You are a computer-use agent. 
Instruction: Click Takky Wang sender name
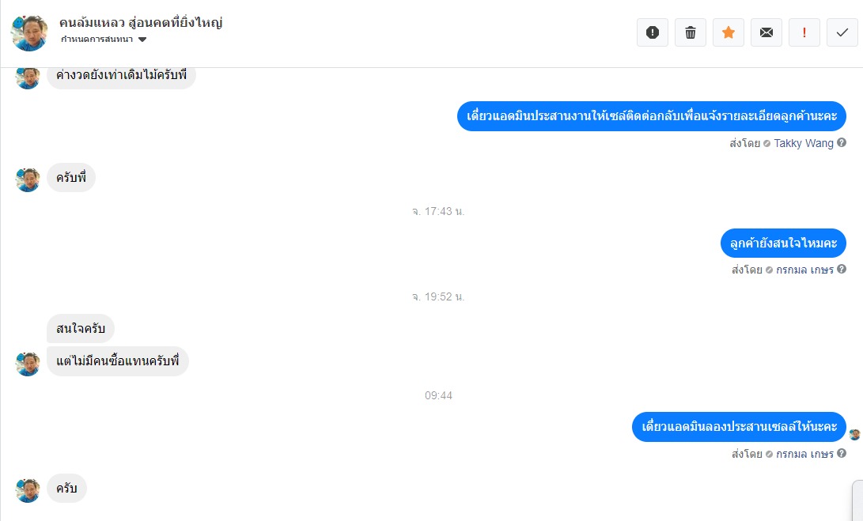[804, 143]
